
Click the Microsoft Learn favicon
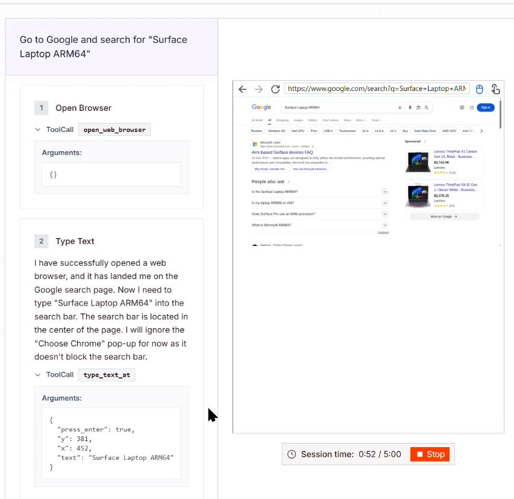[x=255, y=144]
